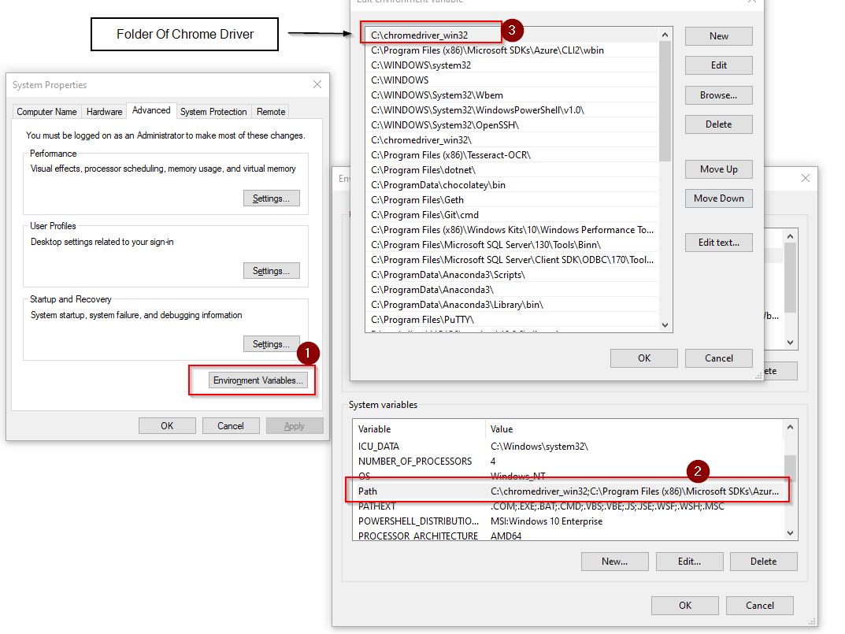The width and height of the screenshot is (845, 634).
Task: Select the Git\cmd path entry
Action: (512, 215)
